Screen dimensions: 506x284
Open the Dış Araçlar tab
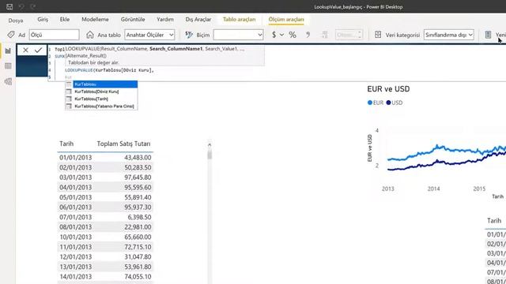198,19
